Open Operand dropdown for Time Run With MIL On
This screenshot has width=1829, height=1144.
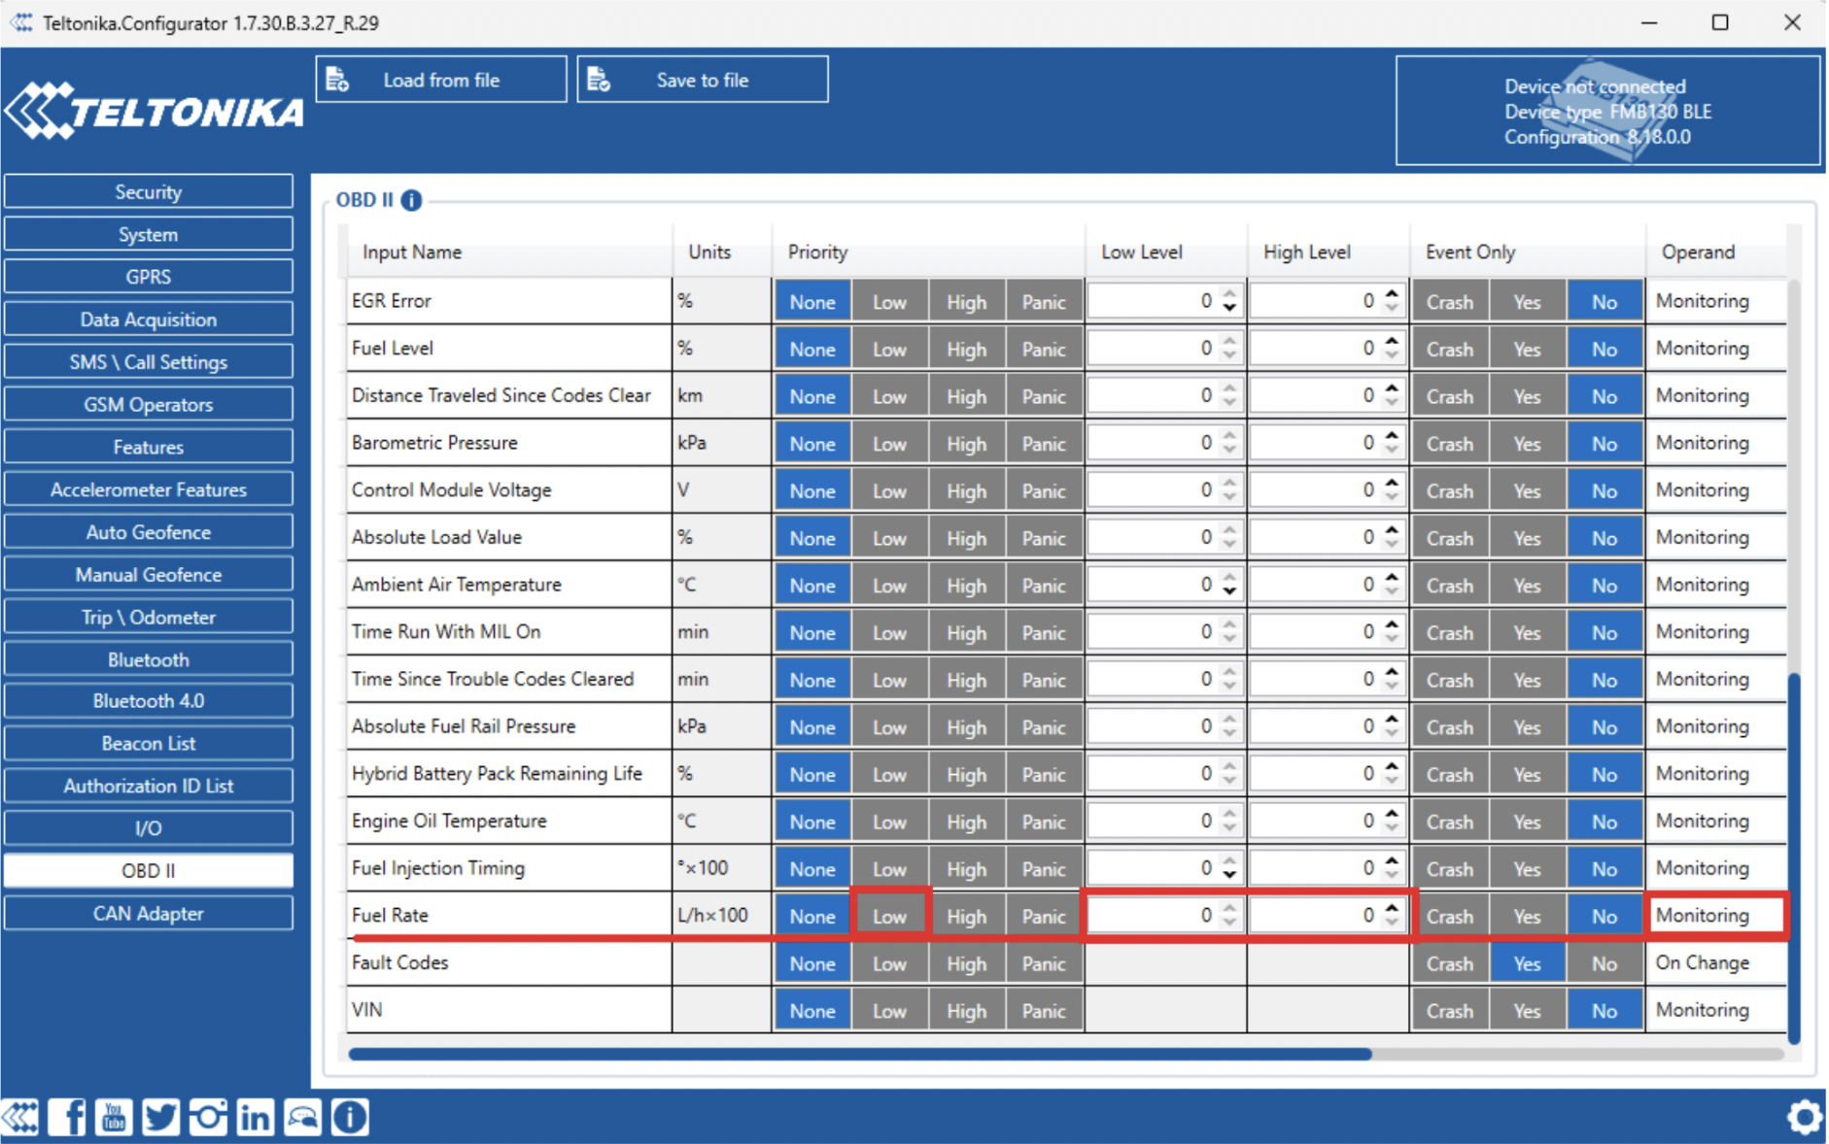coord(1716,631)
